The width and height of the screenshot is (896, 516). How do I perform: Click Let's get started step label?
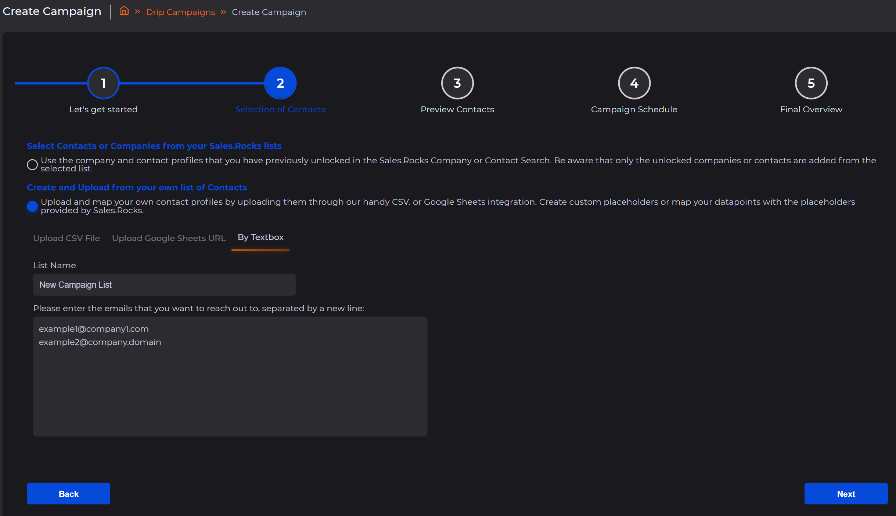tap(103, 109)
